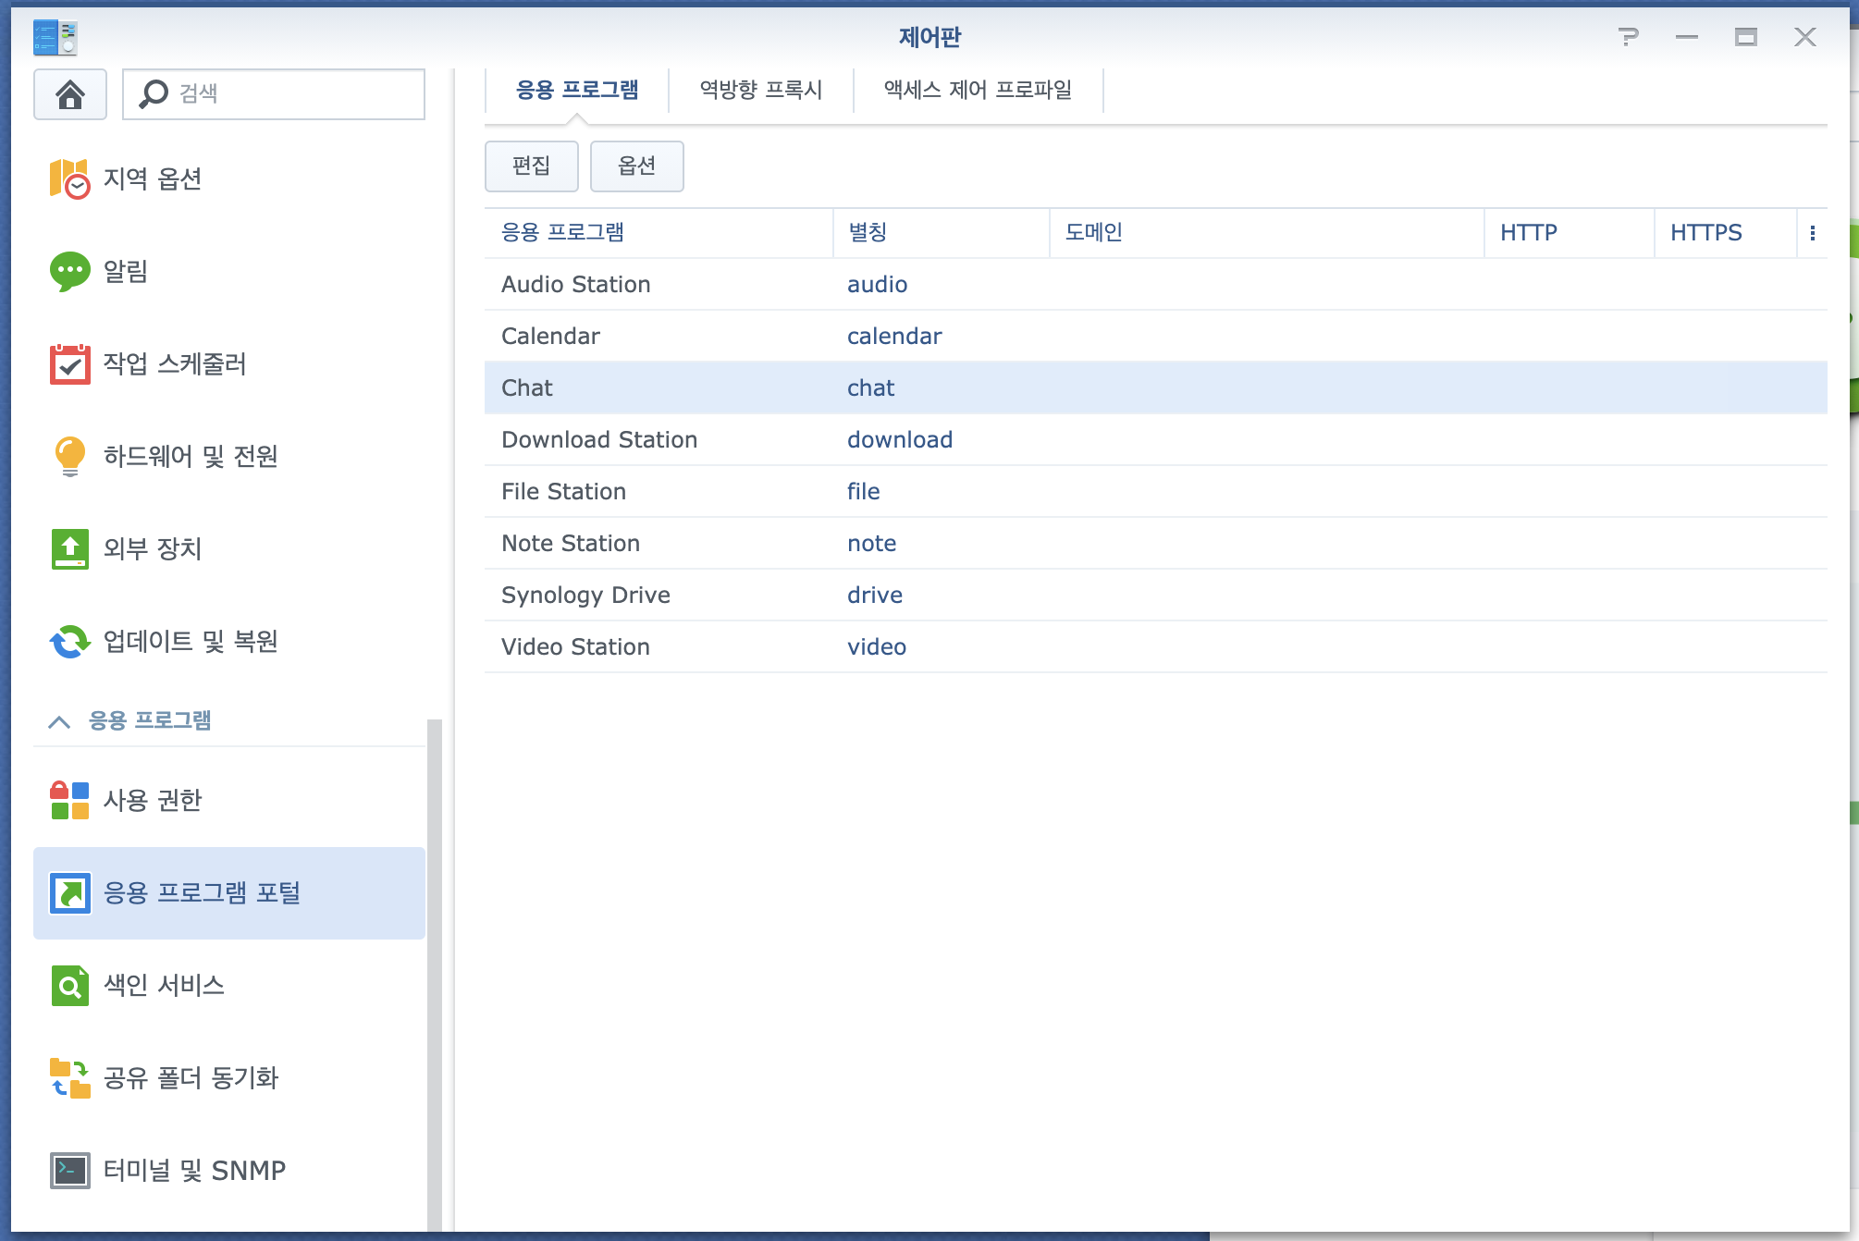Viewport: 1859px width, 1241px height.
Task: Open Indexing Service (색인 서비스) icon
Action: pyautogui.click(x=69, y=986)
